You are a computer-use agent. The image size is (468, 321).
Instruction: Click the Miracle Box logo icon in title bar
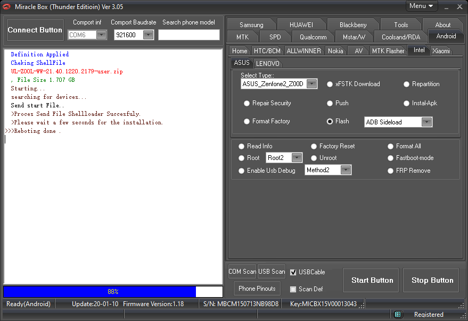point(6,6)
